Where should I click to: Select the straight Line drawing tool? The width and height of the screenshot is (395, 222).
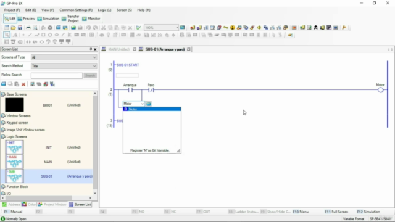coord(30,35)
